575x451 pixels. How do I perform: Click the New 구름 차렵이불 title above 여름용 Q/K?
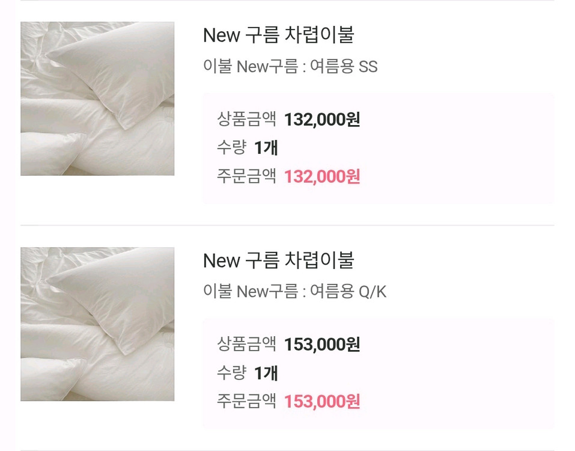279,261
